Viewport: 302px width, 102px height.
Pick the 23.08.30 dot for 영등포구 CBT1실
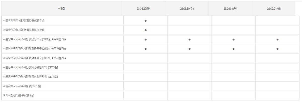click(x=190, y=40)
